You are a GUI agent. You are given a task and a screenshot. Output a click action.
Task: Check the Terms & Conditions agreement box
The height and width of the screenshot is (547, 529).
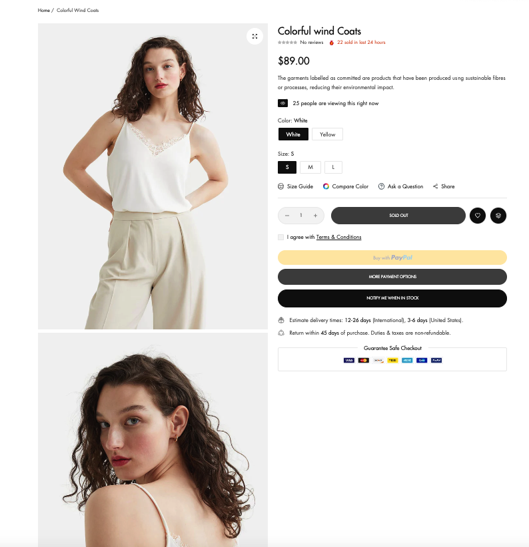[x=280, y=237]
